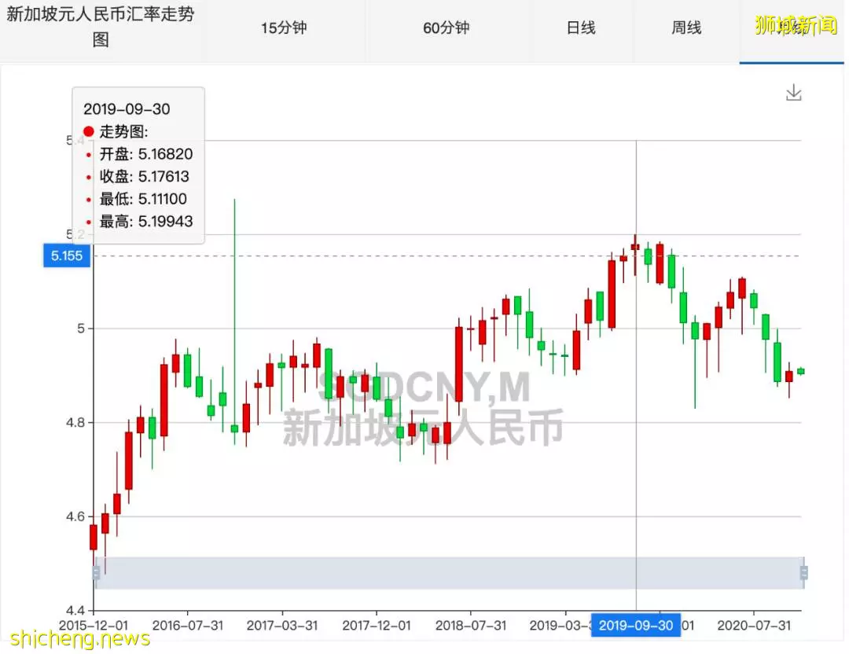This screenshot has width=849, height=654.
Task: Switch to the 15分钟 tab
Action: (284, 28)
